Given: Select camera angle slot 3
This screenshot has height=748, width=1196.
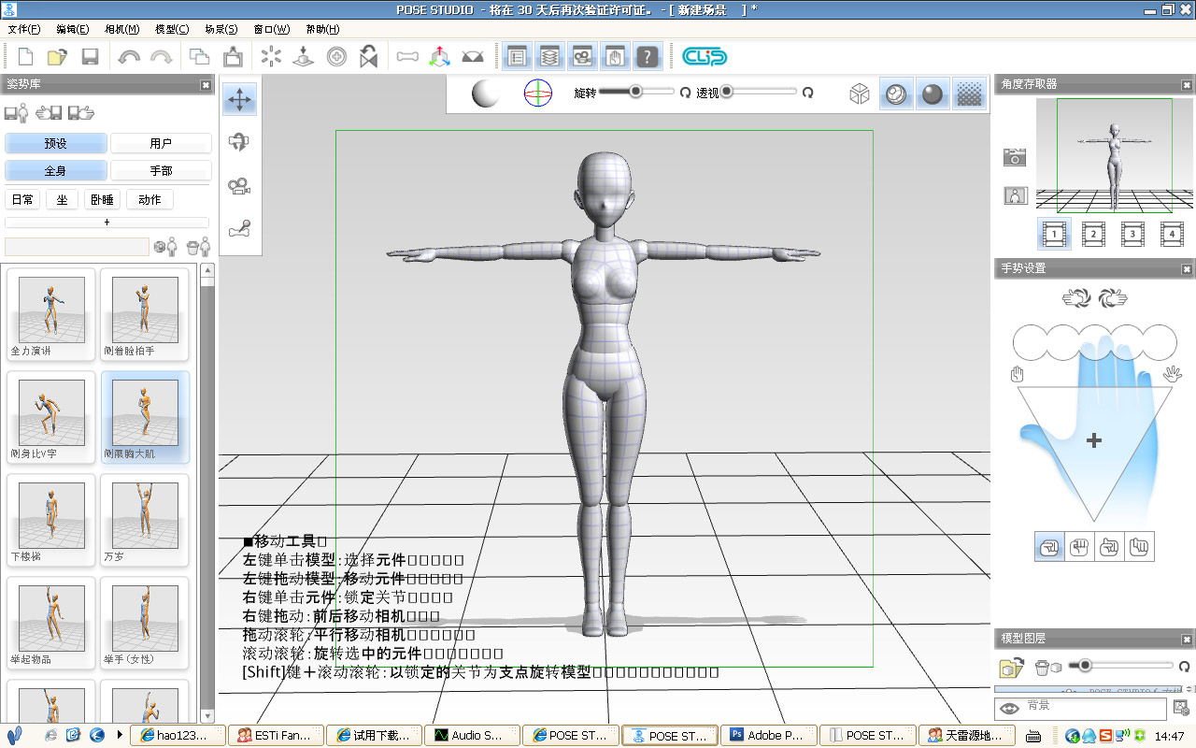Looking at the screenshot, I should click(1132, 234).
